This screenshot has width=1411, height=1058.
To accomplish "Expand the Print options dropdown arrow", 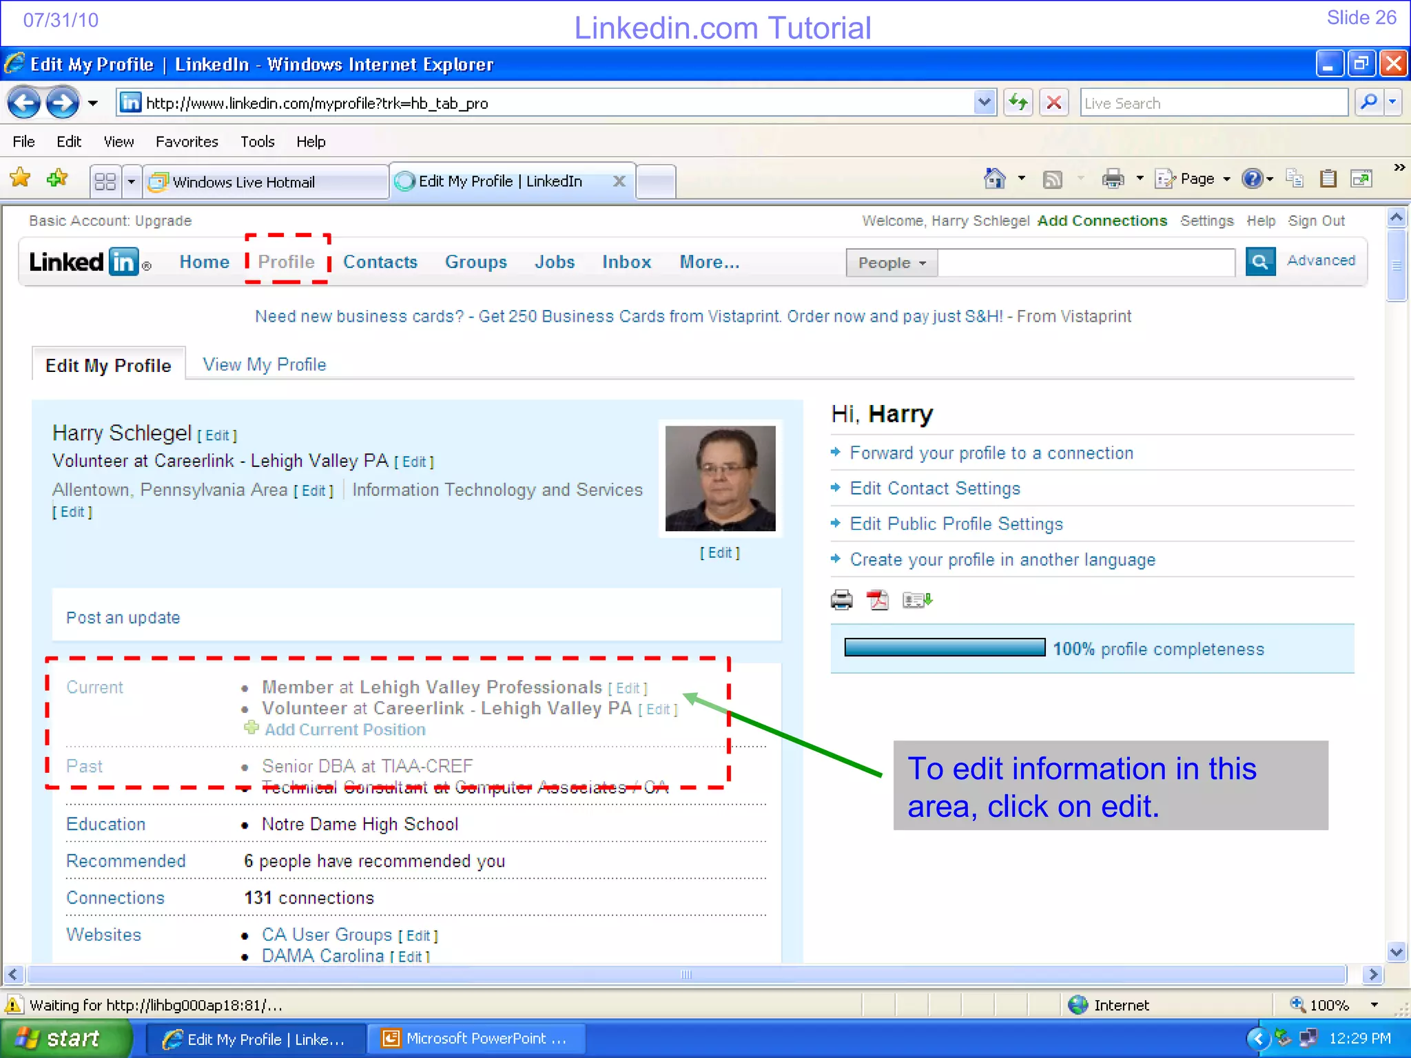I will click(1140, 178).
